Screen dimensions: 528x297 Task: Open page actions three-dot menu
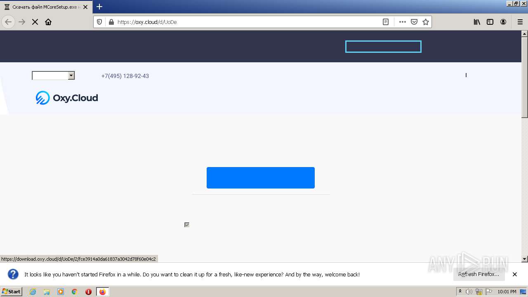click(403, 22)
